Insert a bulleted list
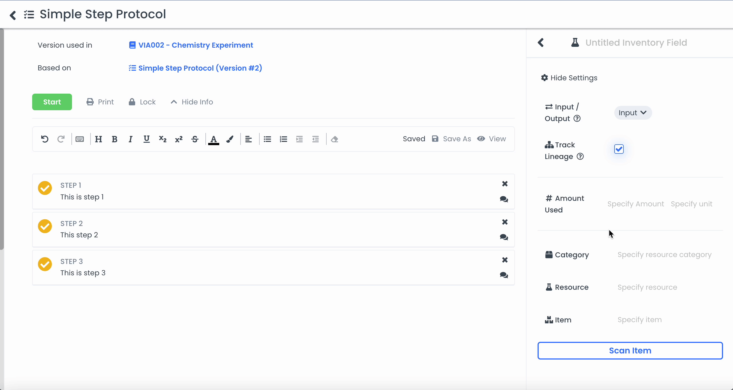This screenshot has height=390, width=733. pos(267,139)
